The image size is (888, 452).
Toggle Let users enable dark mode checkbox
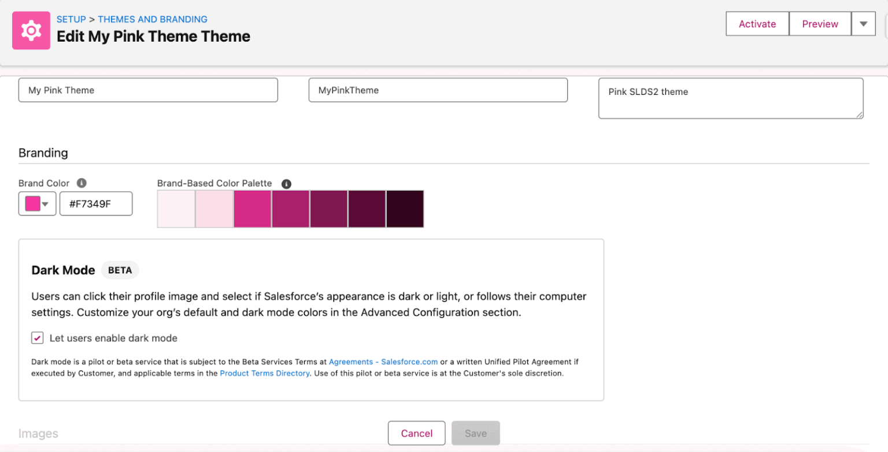(38, 338)
